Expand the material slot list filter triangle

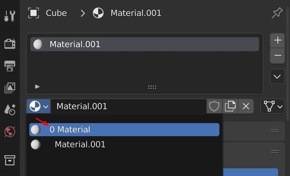point(38,87)
